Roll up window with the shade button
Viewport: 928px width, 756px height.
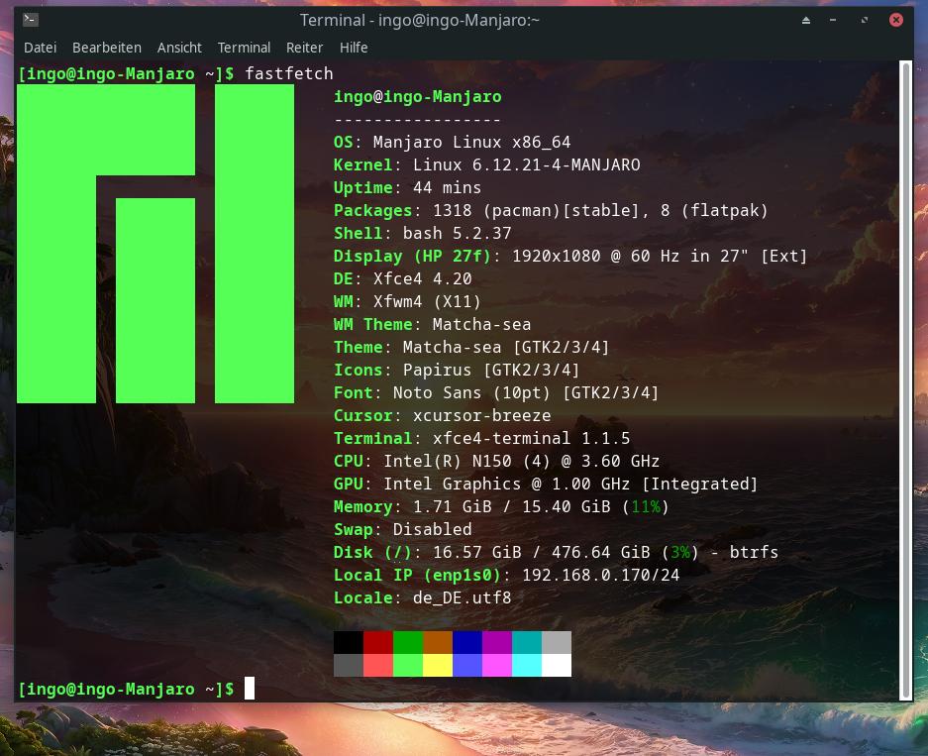point(806,20)
